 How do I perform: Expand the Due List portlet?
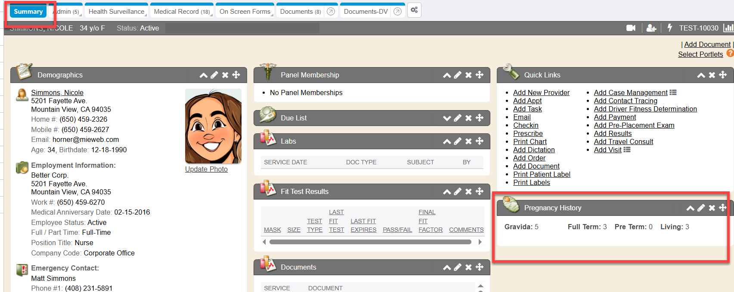tap(447, 118)
